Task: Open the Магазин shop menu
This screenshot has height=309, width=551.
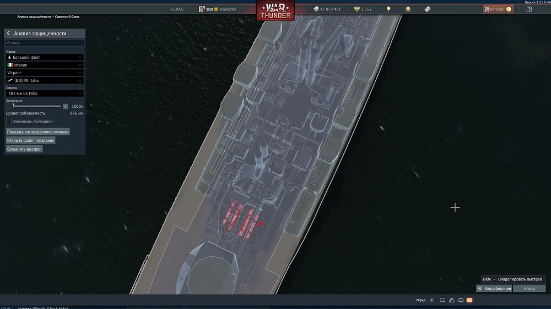Action: pyautogui.click(x=498, y=9)
